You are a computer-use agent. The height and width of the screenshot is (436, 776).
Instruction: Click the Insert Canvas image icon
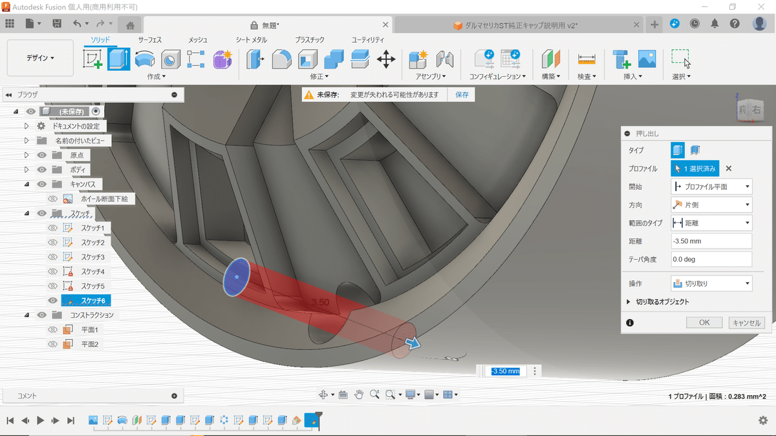click(x=647, y=59)
